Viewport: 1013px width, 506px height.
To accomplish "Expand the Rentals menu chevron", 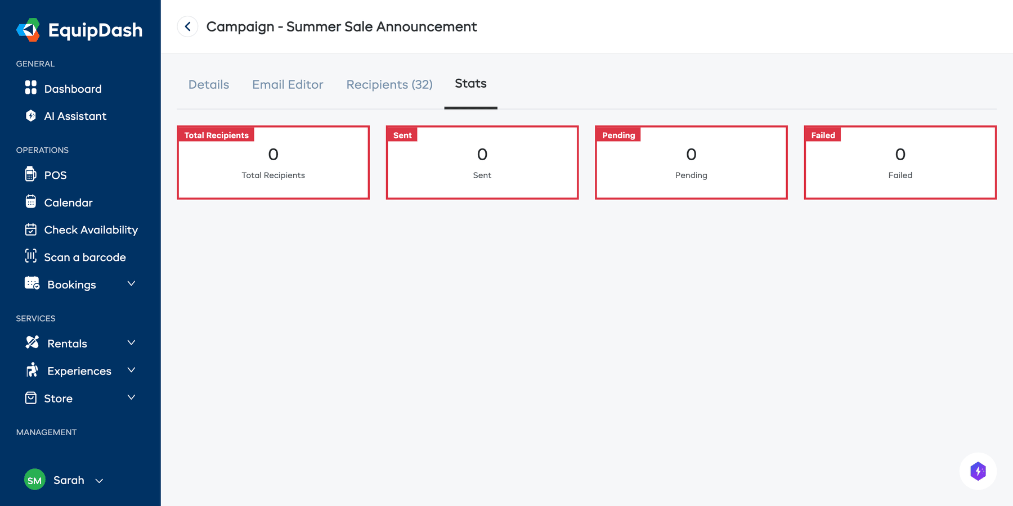I will pos(131,343).
